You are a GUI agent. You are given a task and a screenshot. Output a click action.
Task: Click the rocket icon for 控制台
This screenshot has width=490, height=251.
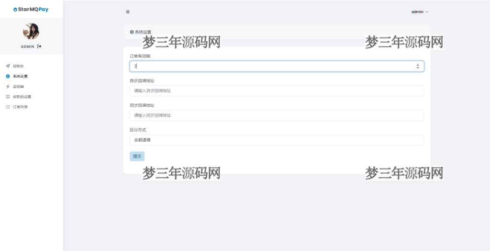pyautogui.click(x=8, y=66)
